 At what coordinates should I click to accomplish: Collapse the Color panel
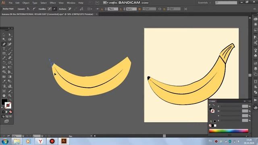[245, 101]
